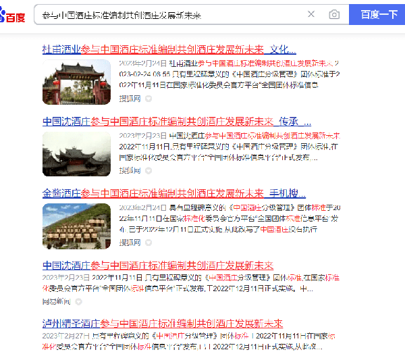Open the first 中国沈酒庄 result with thumbnail

click(176, 122)
